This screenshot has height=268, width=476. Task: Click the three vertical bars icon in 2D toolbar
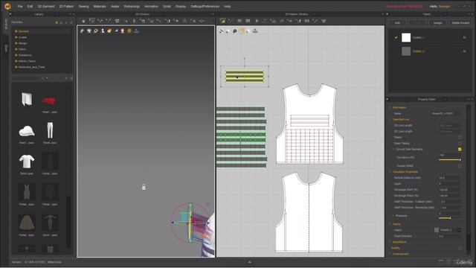[307, 21]
